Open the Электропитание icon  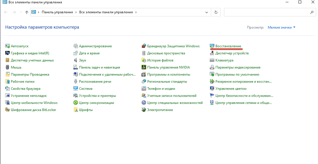[x=144, y=110]
